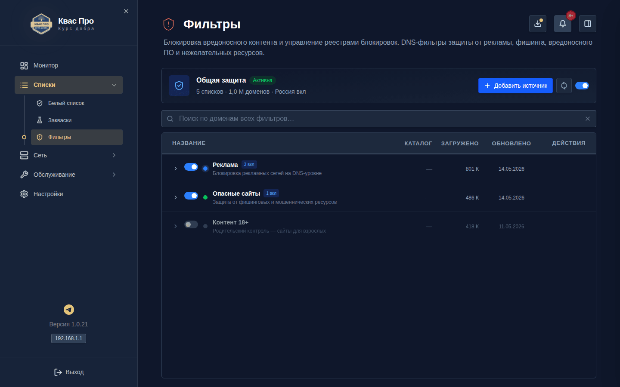Click the ОБНОВЛЕНО column header
620x387 pixels.
click(x=512, y=144)
